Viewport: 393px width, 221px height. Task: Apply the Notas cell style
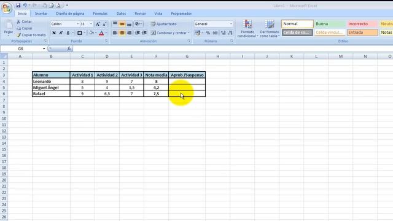pos(386,33)
